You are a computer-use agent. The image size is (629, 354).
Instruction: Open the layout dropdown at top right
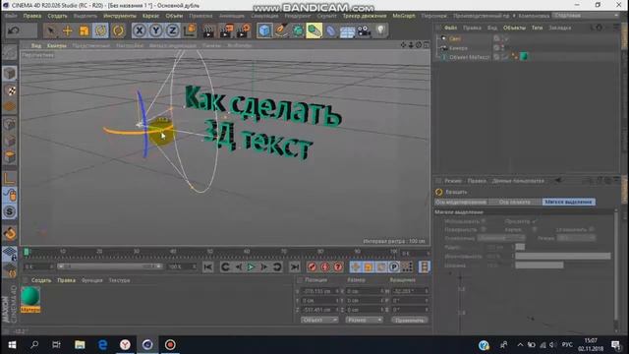[586, 16]
